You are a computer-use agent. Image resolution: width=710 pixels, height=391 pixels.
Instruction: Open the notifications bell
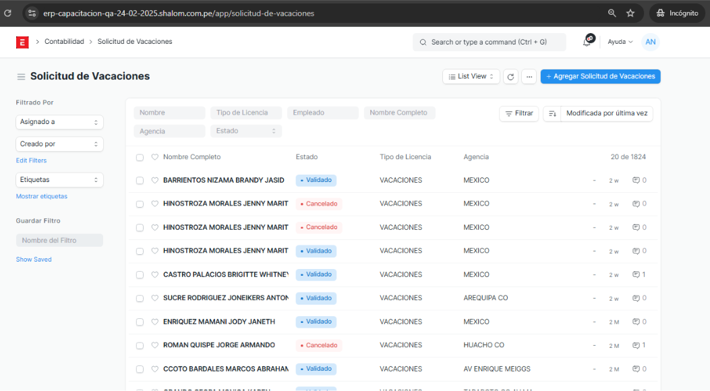[x=587, y=42]
